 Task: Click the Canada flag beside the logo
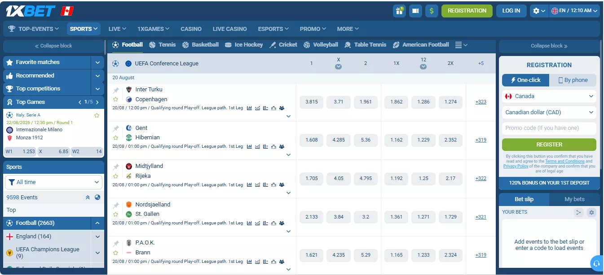coord(67,11)
